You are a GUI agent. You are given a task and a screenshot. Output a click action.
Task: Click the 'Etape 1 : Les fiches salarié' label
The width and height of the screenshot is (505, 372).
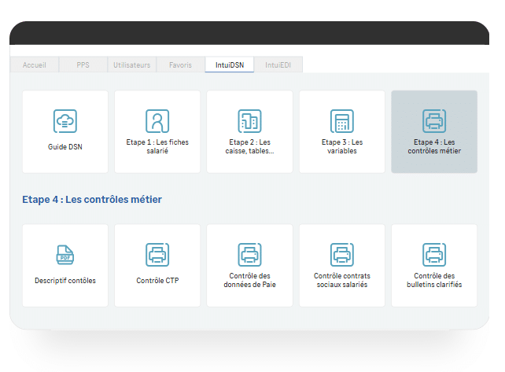click(157, 146)
